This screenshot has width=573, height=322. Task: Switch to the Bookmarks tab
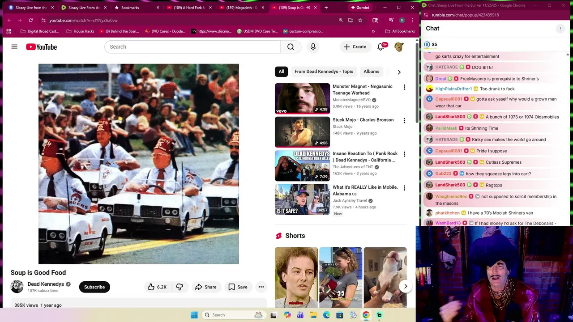(x=137, y=8)
